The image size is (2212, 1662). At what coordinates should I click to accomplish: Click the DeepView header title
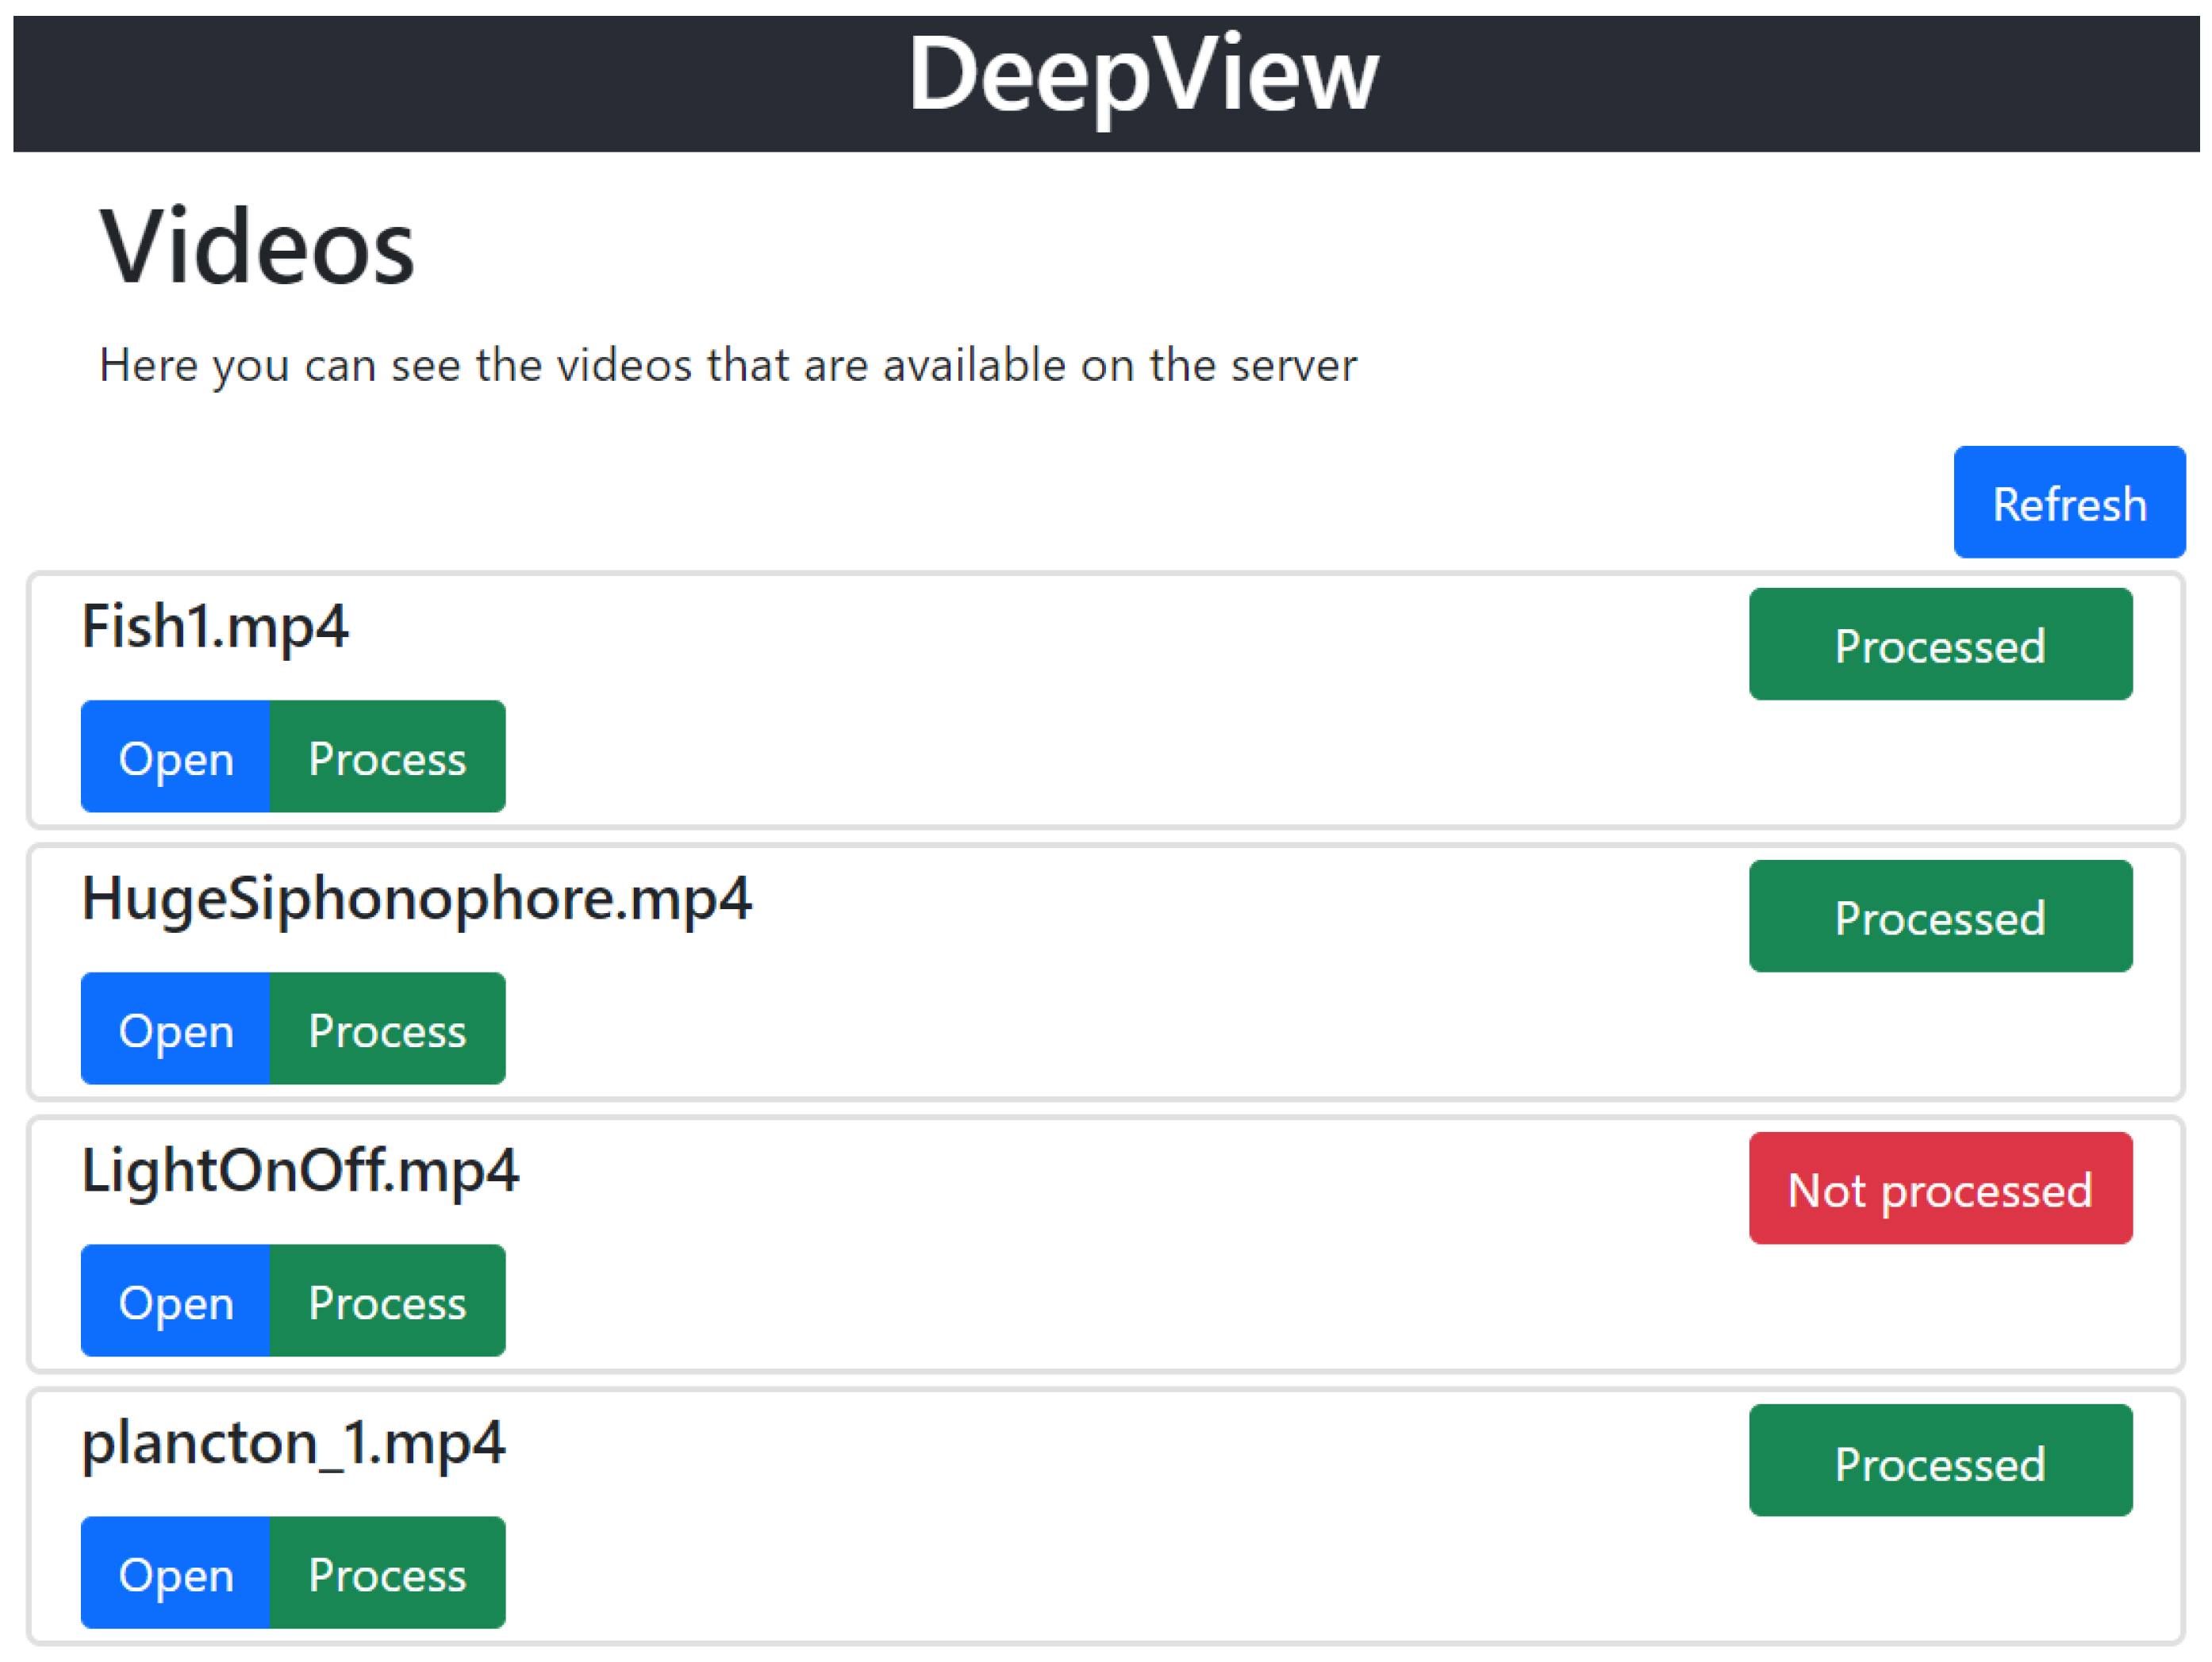coord(1142,75)
